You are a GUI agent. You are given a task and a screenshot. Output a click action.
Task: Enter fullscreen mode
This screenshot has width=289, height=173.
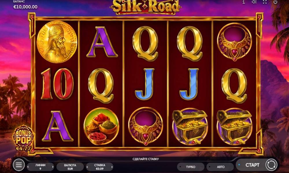click(x=265, y=2)
